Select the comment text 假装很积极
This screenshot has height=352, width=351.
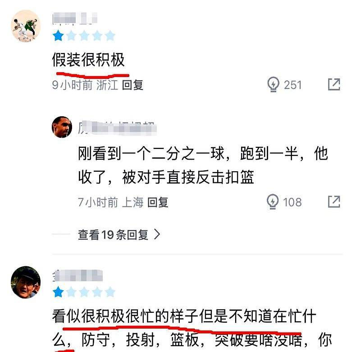88,59
